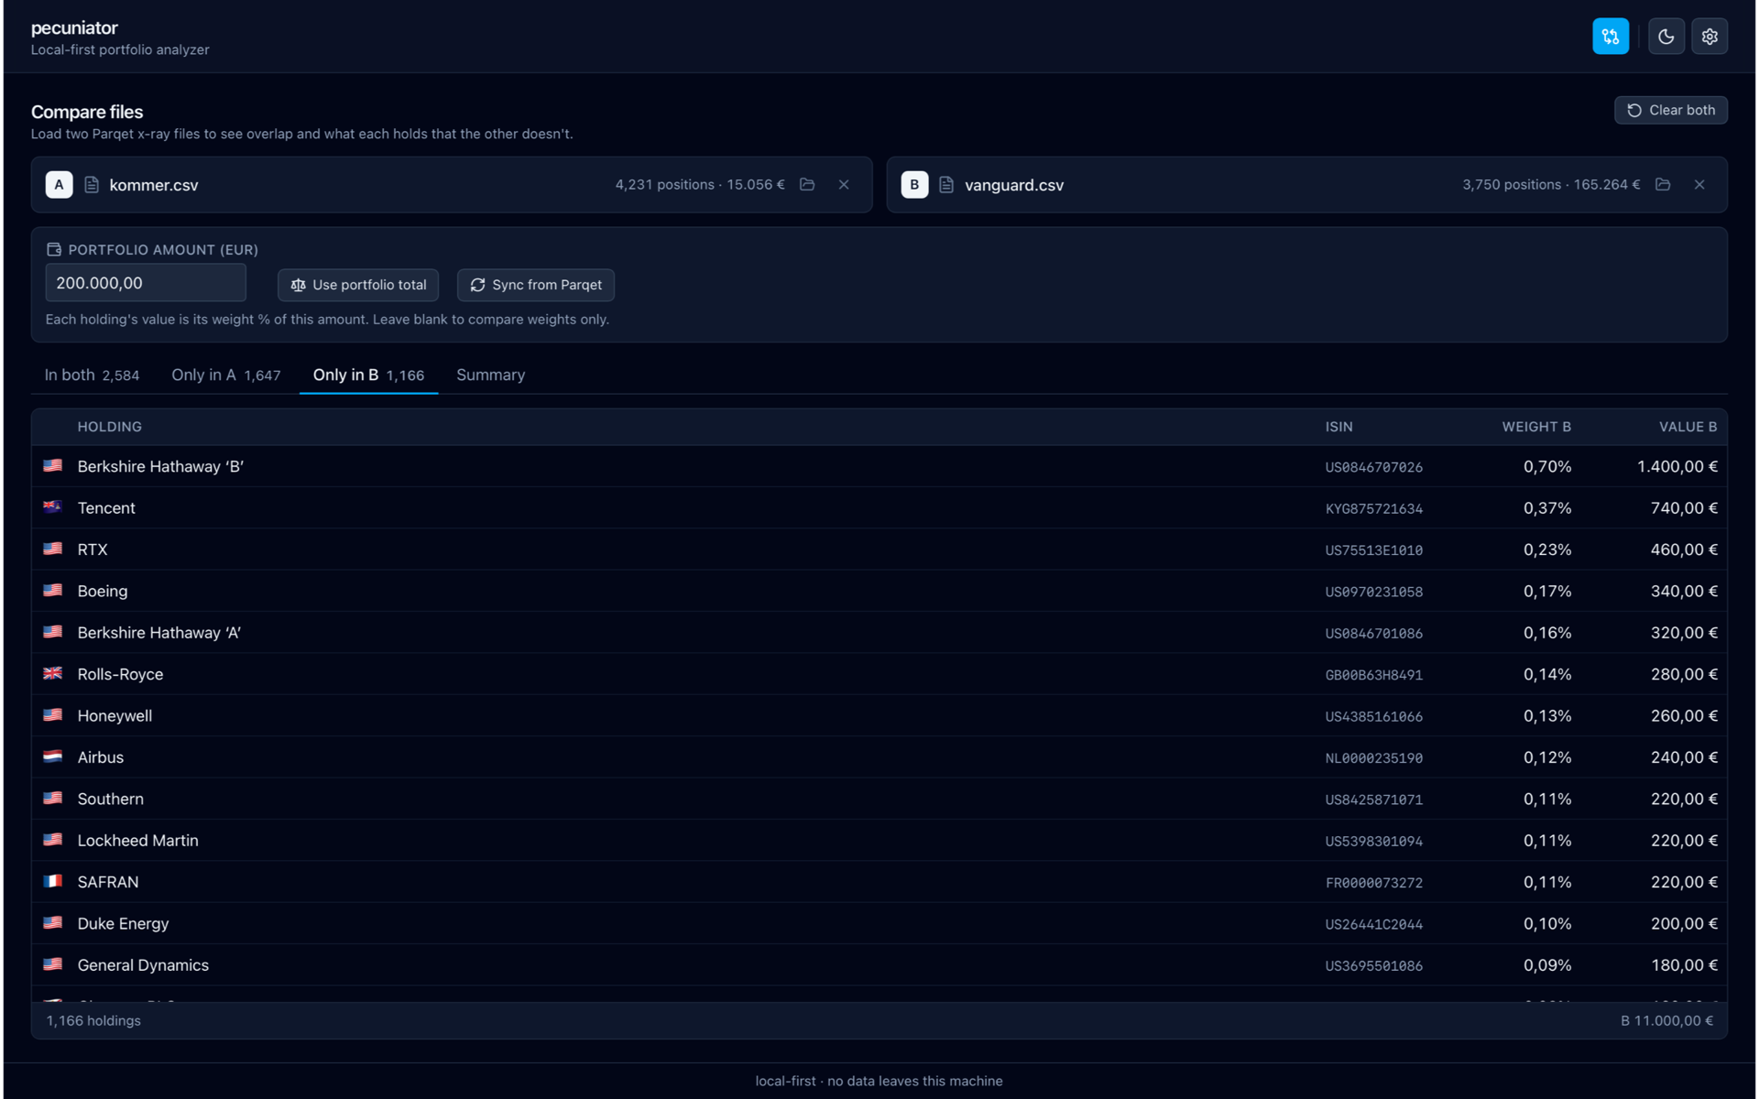Click the Berkshire Hathaway 'B' row name
The image size is (1759, 1099).
(160, 466)
